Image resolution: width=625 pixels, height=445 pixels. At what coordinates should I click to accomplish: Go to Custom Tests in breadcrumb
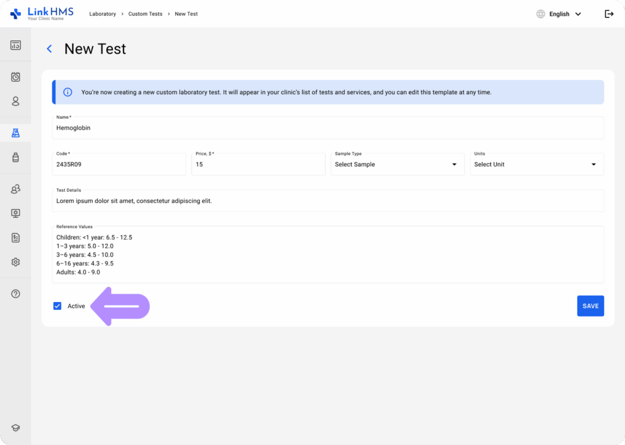coord(145,14)
